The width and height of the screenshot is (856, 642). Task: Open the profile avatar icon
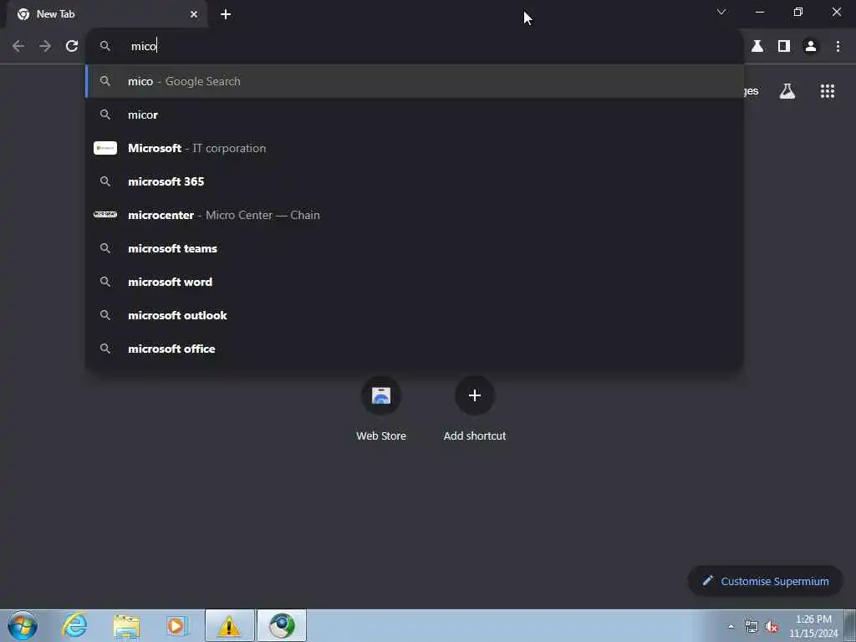pos(811,47)
